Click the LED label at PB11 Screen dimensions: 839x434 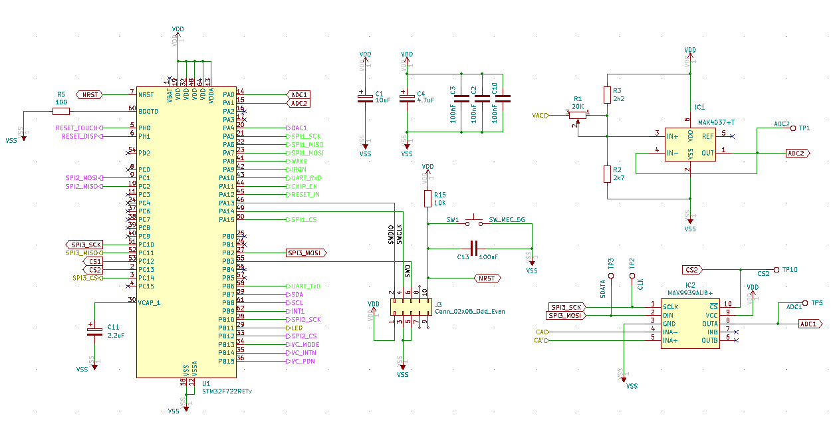click(295, 328)
